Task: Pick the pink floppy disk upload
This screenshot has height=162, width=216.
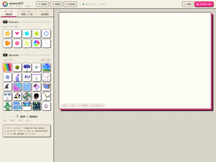Action: pyautogui.click(x=36, y=87)
